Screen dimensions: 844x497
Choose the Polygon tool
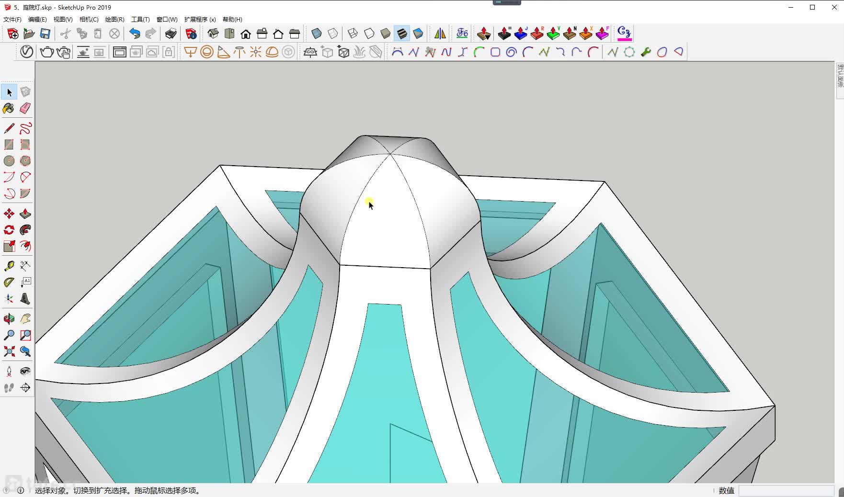25,161
